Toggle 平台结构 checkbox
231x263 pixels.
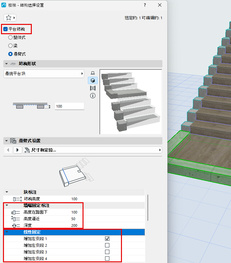pyautogui.click(x=6, y=29)
